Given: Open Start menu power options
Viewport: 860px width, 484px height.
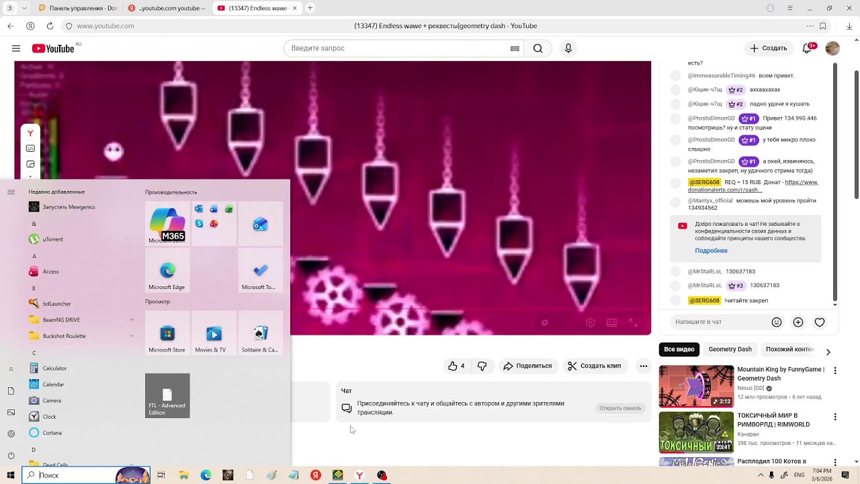Looking at the screenshot, I should pyautogui.click(x=11, y=455).
